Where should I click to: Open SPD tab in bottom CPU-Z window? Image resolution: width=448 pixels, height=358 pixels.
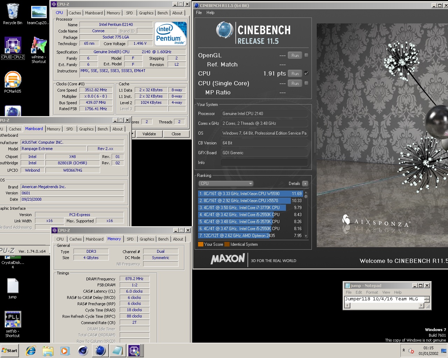(130, 239)
